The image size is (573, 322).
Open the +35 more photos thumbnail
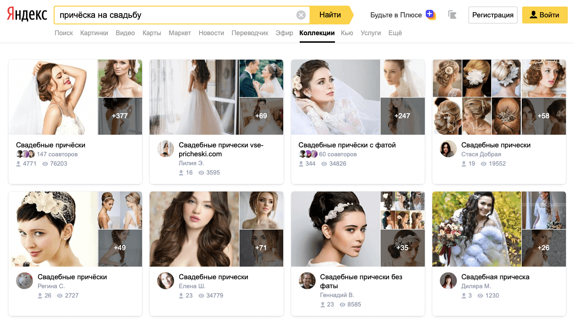click(403, 248)
